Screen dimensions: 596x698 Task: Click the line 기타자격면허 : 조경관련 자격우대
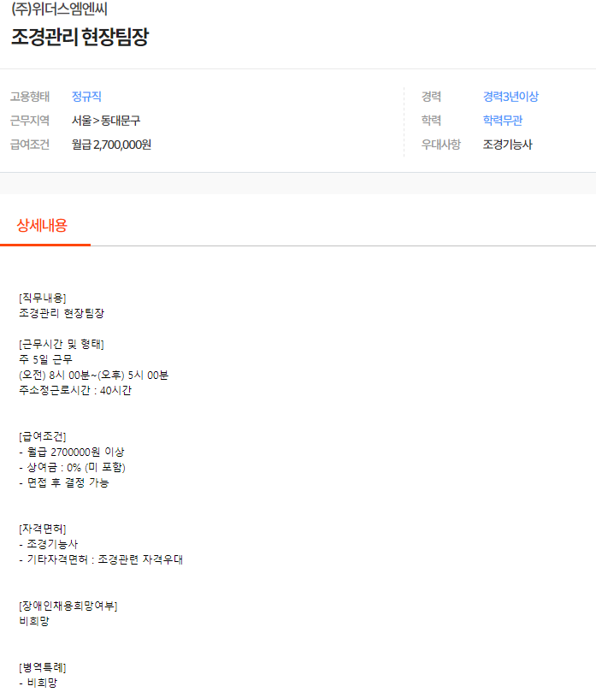tap(101, 560)
